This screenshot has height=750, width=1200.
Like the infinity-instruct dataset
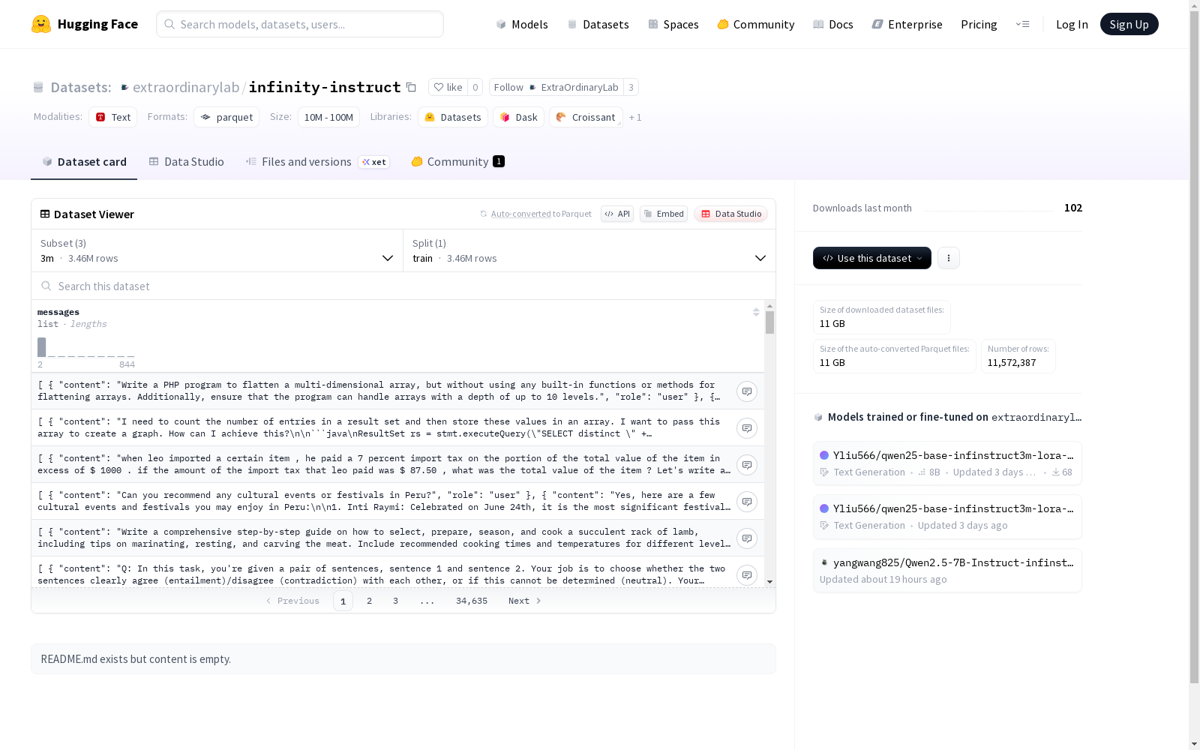coord(448,87)
